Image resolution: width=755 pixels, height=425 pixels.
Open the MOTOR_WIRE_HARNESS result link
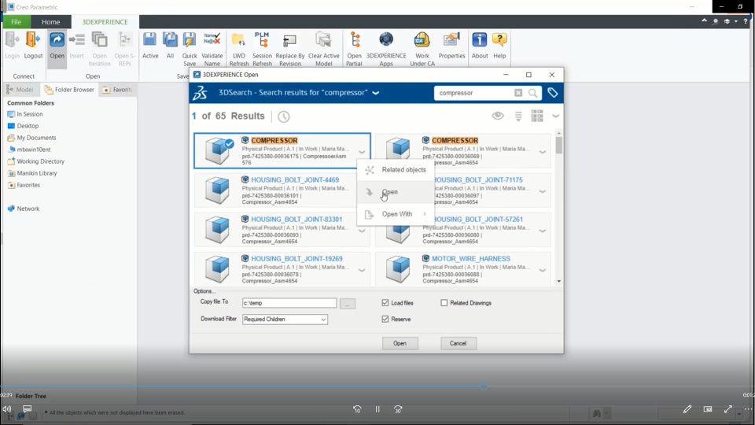(x=471, y=259)
